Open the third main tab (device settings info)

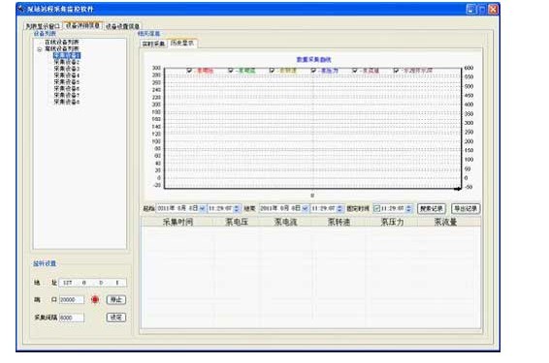pos(122,26)
